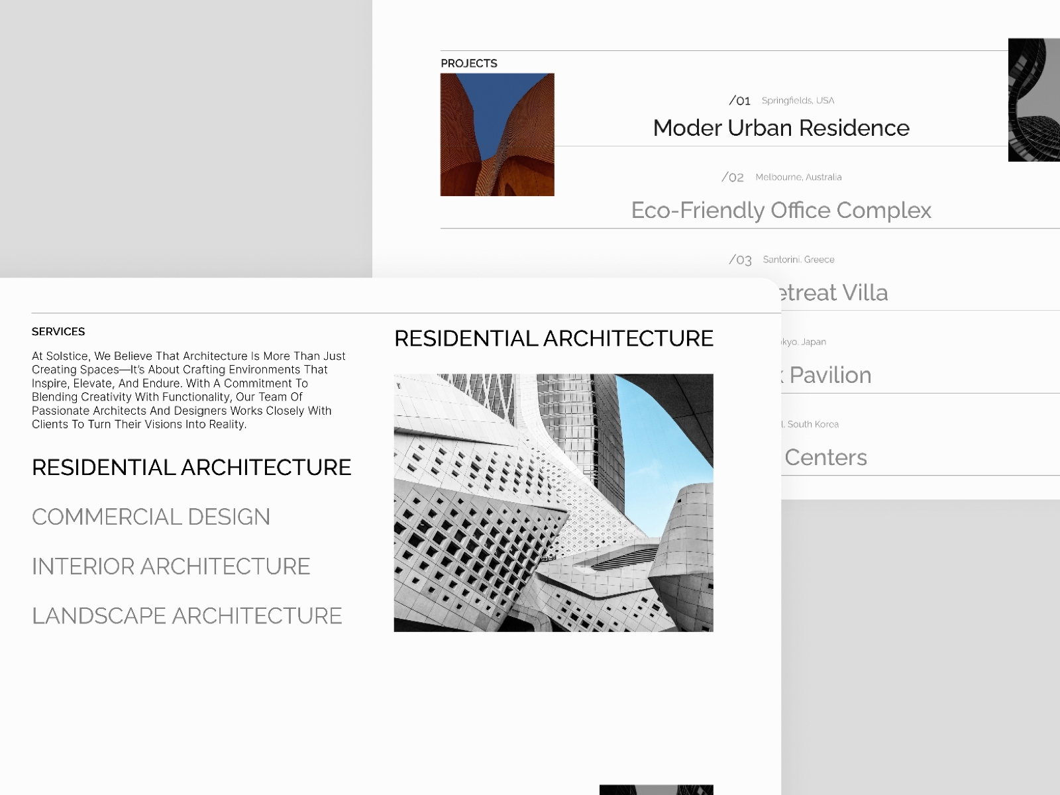Screen dimensions: 1060x795
Task: Click the SERVICES section label
Action: 58,331
